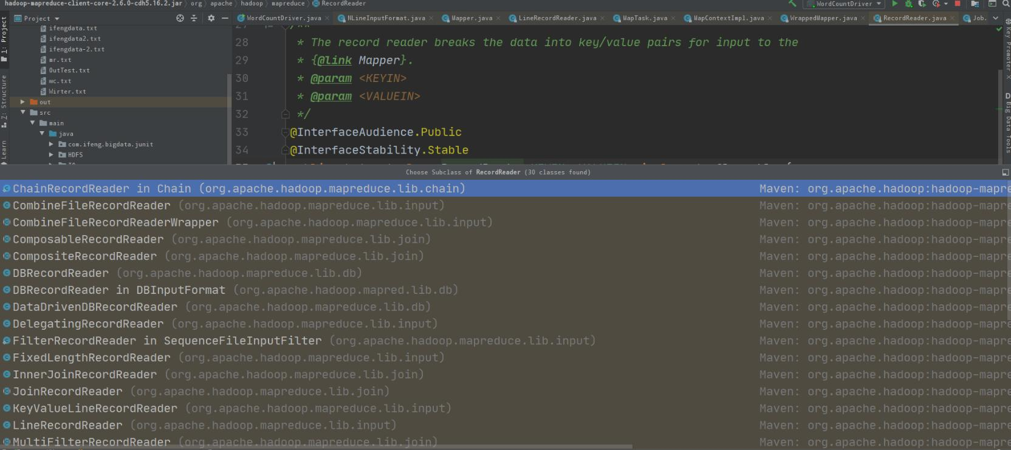This screenshot has height=450, width=1011.
Task: Build project with the hammer icon
Action: click(x=792, y=4)
